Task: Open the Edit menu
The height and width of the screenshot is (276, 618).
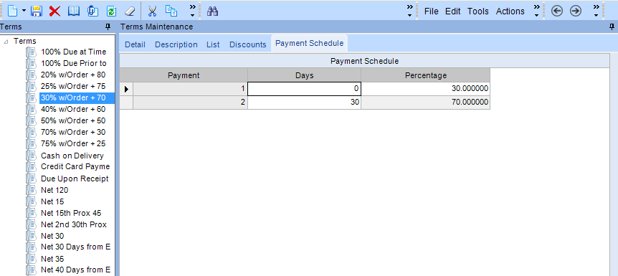Action: pyautogui.click(x=453, y=11)
